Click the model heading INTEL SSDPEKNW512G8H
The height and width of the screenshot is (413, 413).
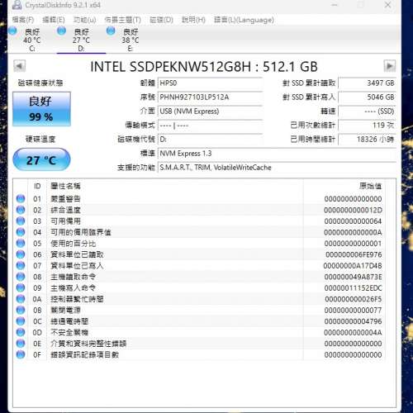[x=171, y=67]
